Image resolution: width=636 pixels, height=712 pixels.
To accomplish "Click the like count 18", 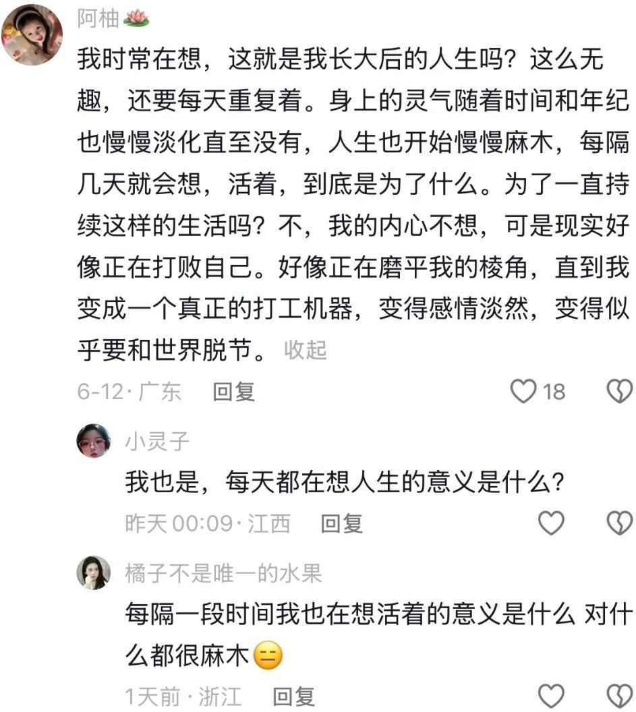I will (x=554, y=392).
